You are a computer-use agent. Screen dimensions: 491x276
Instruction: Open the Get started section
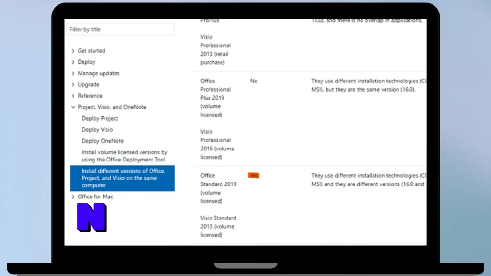point(92,51)
